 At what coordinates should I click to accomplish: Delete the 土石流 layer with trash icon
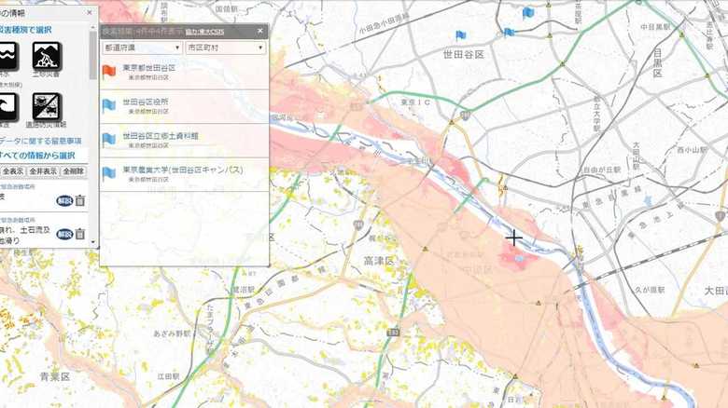[x=80, y=234]
